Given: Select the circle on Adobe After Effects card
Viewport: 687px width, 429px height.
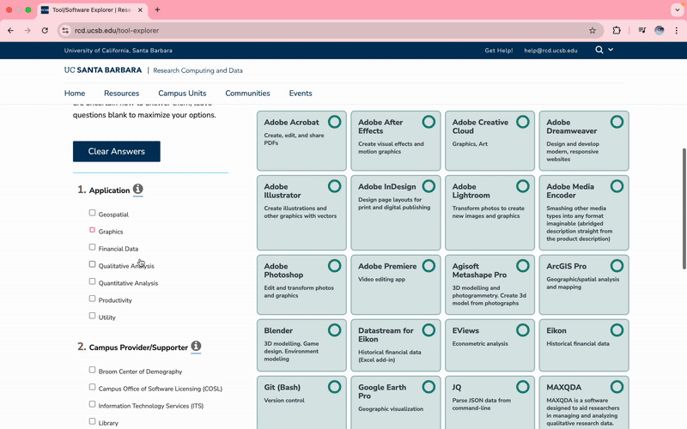Looking at the screenshot, I should pyautogui.click(x=429, y=122).
